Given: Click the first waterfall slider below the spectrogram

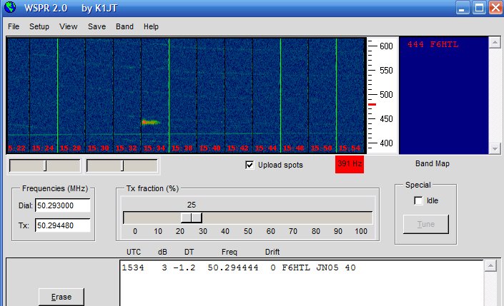Looking at the screenshot, I should [45, 165].
